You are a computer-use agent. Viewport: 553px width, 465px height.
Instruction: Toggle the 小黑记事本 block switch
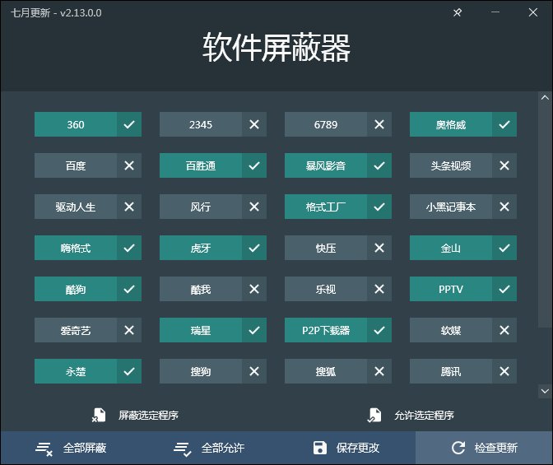[x=463, y=207]
